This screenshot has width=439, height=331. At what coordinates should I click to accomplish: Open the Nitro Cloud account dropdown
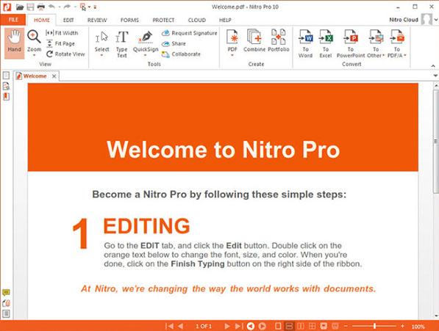coord(436,20)
